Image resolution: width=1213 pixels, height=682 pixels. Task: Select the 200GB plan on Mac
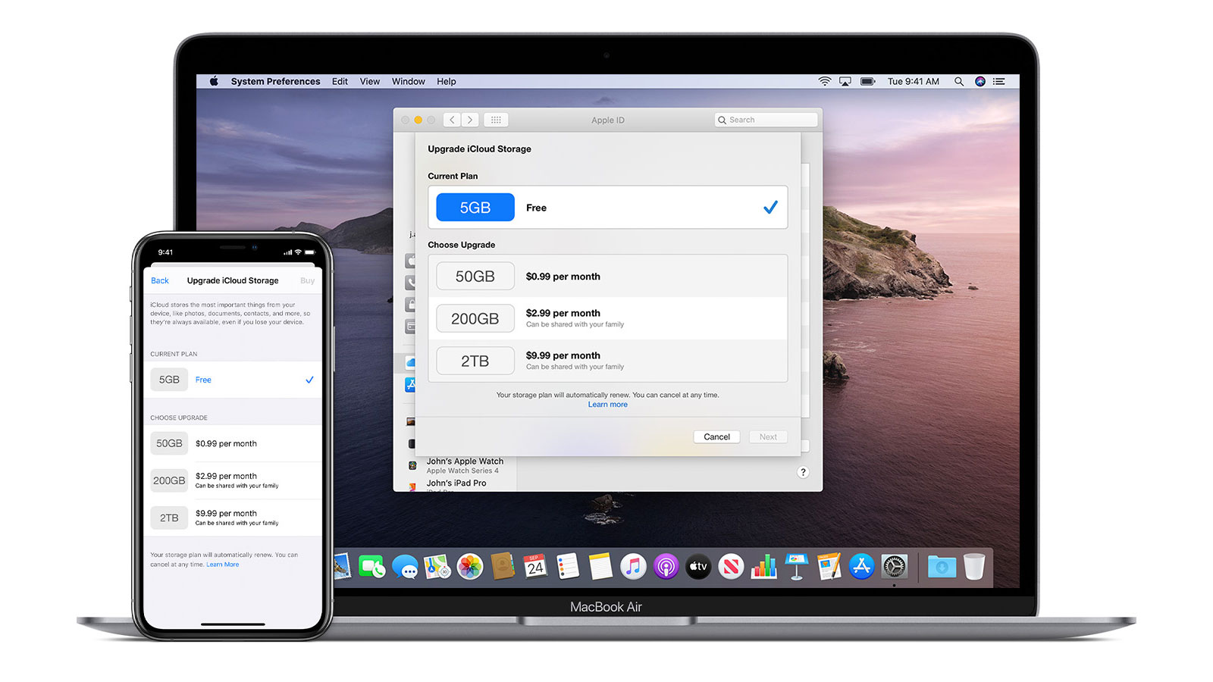pos(608,318)
